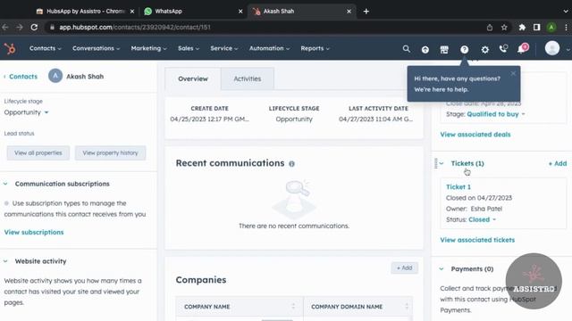This screenshot has height=321, width=572.
Task: Open the Marketing navigation menu
Action: (x=148, y=48)
